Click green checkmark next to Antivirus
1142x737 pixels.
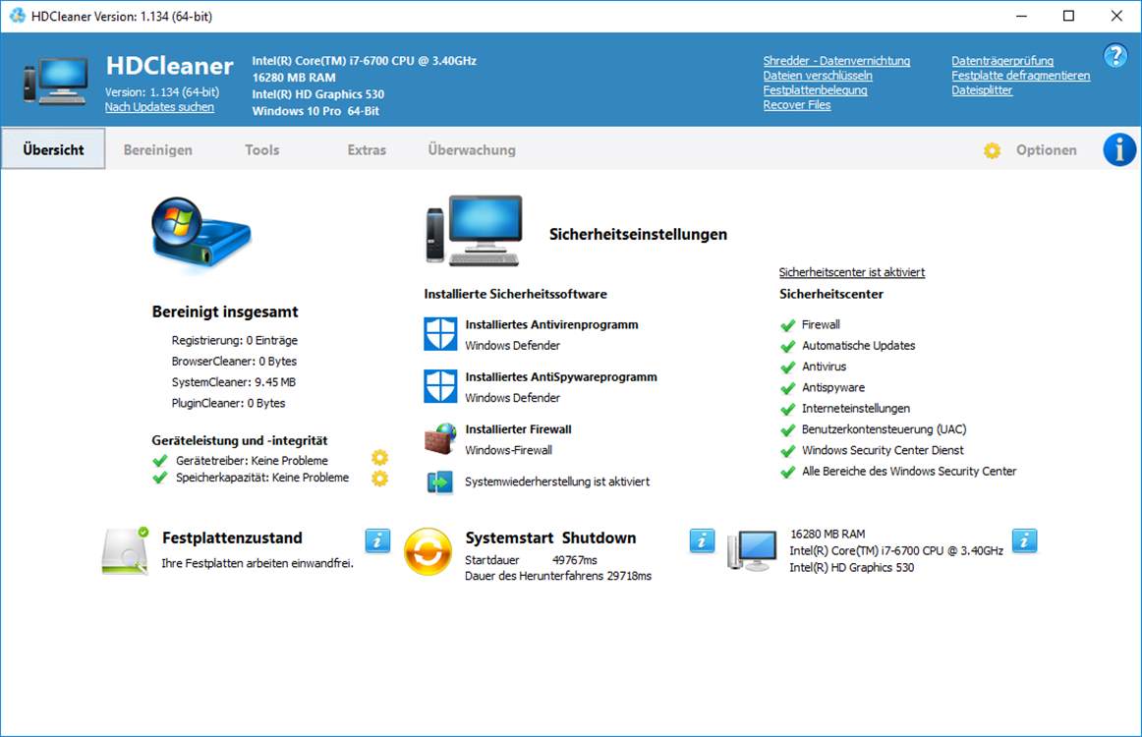click(x=787, y=368)
